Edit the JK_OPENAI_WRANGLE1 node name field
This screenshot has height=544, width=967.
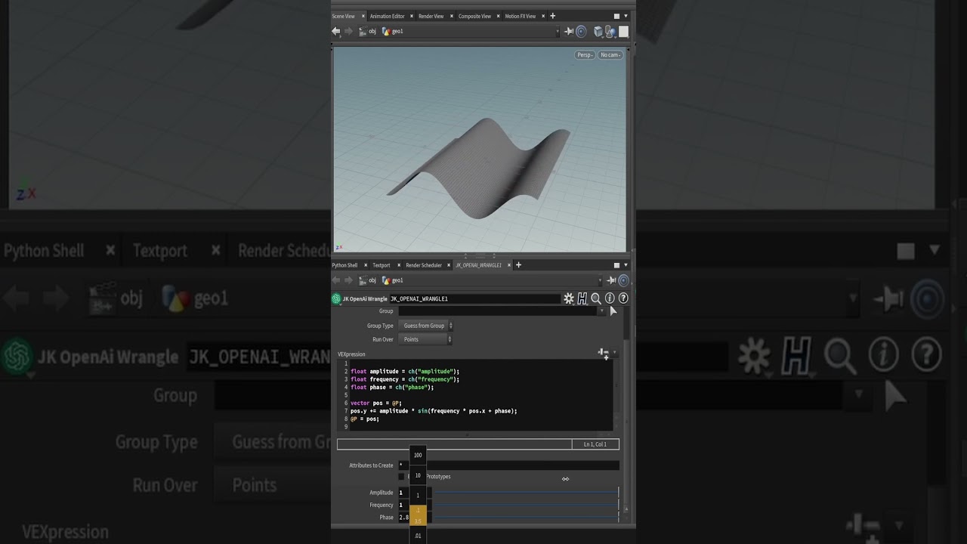pos(474,298)
